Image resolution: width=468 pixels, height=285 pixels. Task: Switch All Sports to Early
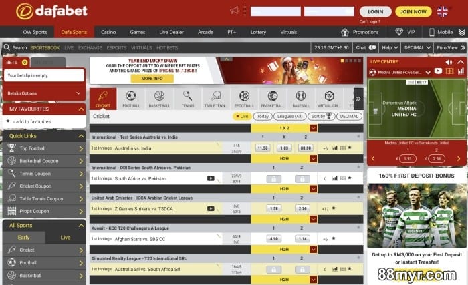23,238
